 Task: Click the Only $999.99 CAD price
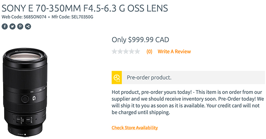[x=140, y=40]
